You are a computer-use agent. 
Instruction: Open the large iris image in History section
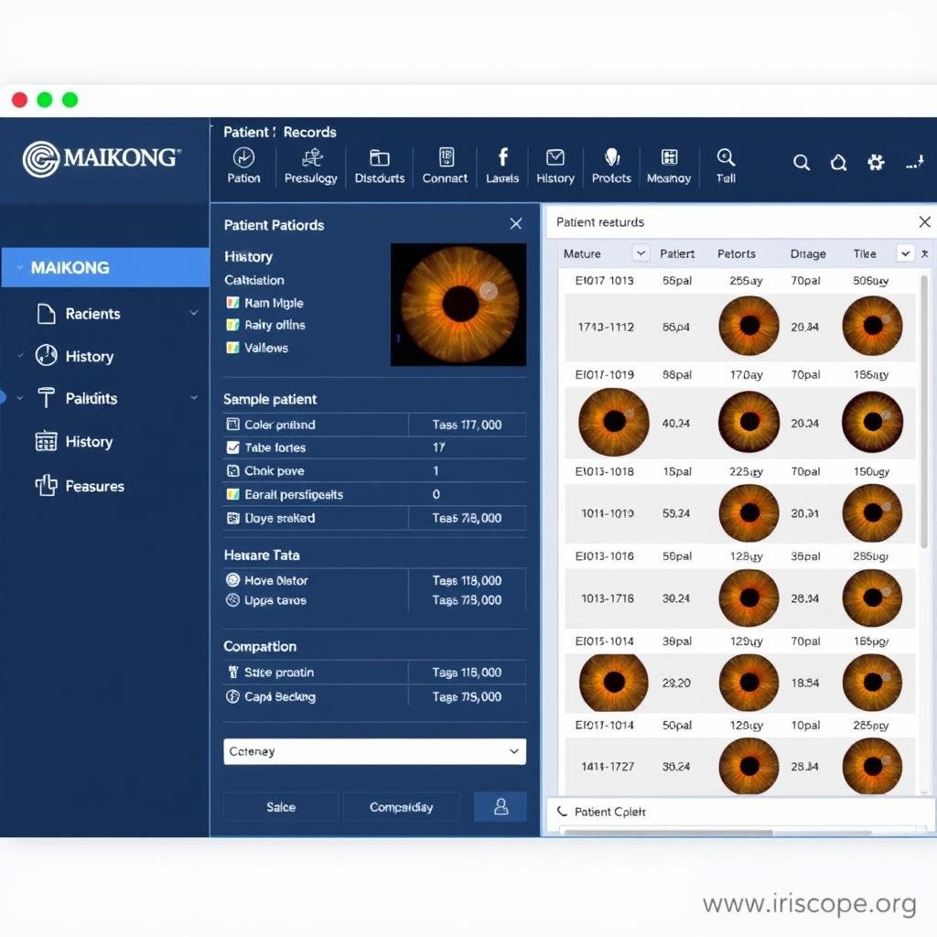click(458, 304)
